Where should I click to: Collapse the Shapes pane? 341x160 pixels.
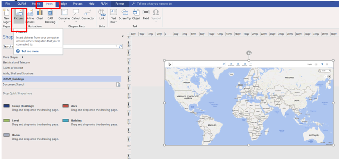tap(122, 36)
